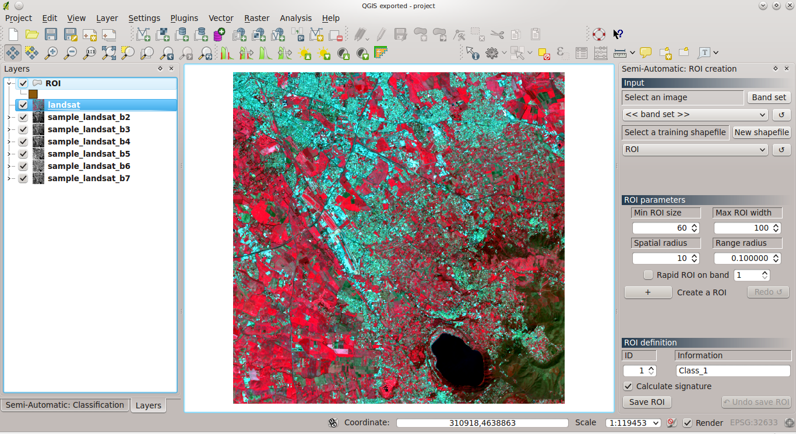Open the band set dropdown

pos(695,114)
